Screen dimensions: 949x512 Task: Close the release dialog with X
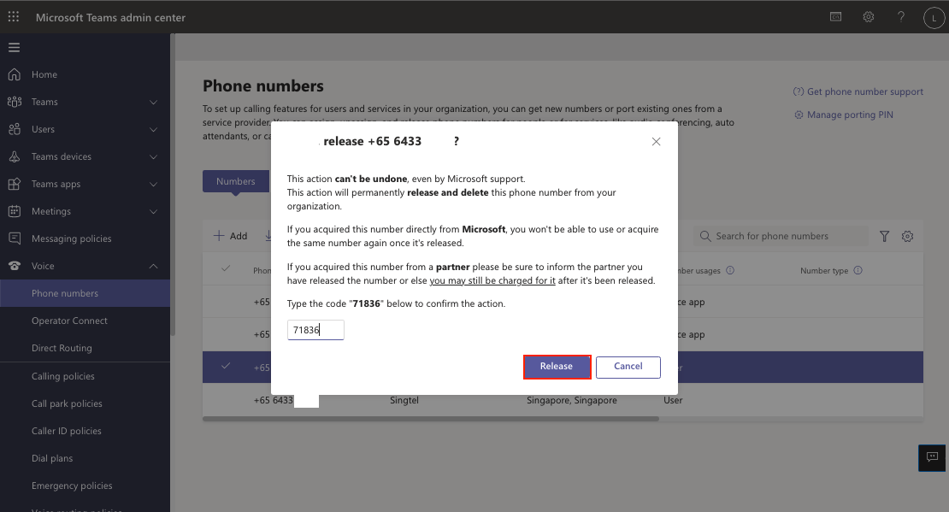pos(656,142)
